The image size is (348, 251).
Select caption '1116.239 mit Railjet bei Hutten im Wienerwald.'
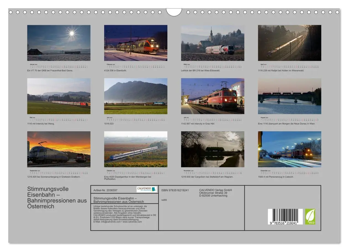pyautogui.click(x=281, y=70)
